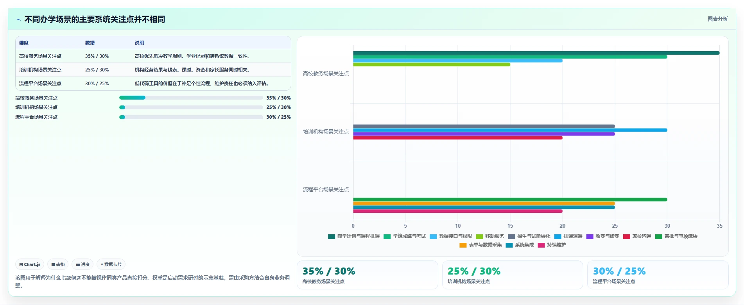
Task: Click the footnote starting 该图用于解释
Action: coord(152,281)
